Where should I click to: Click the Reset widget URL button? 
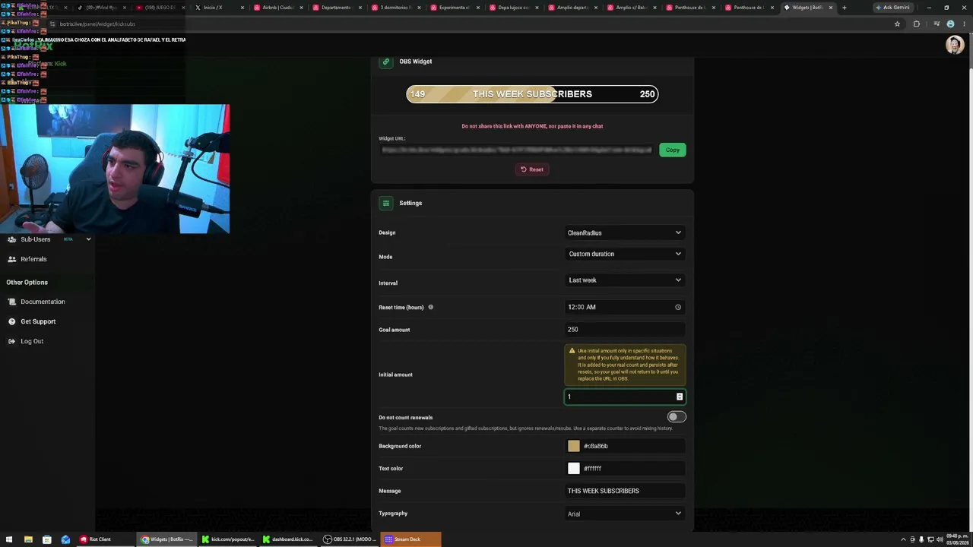532,169
